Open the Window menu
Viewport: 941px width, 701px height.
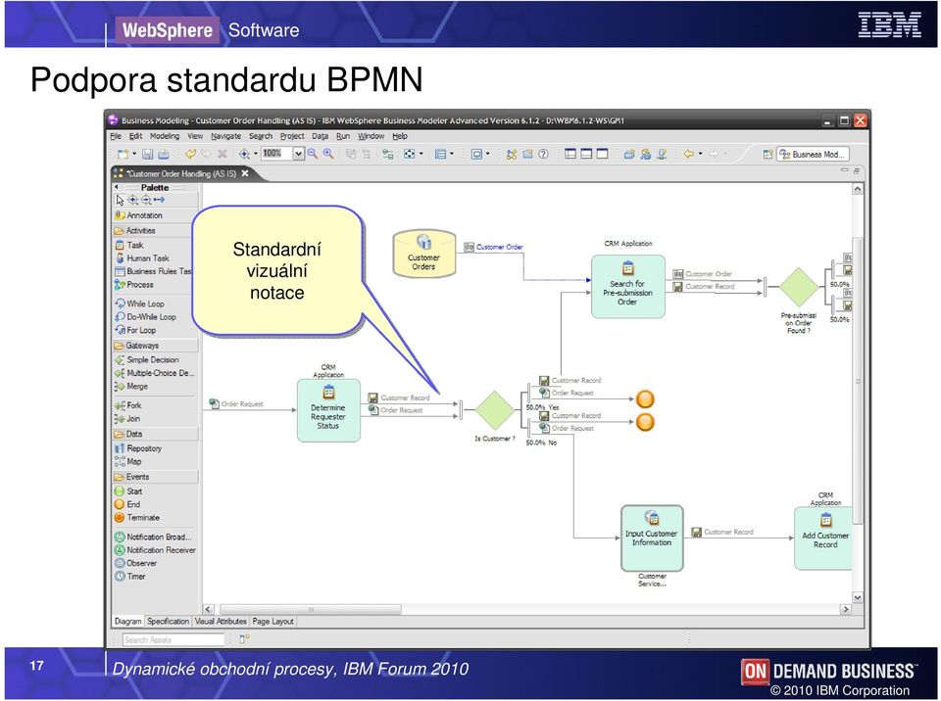click(371, 137)
